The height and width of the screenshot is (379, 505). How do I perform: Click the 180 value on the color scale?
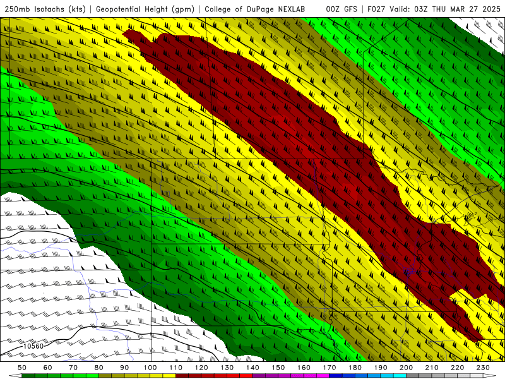click(x=355, y=368)
